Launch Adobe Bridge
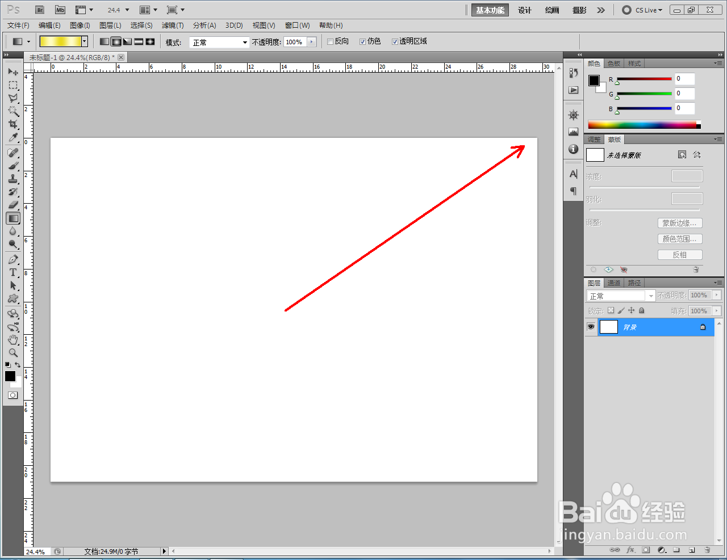This screenshot has width=727, height=560. [x=39, y=10]
